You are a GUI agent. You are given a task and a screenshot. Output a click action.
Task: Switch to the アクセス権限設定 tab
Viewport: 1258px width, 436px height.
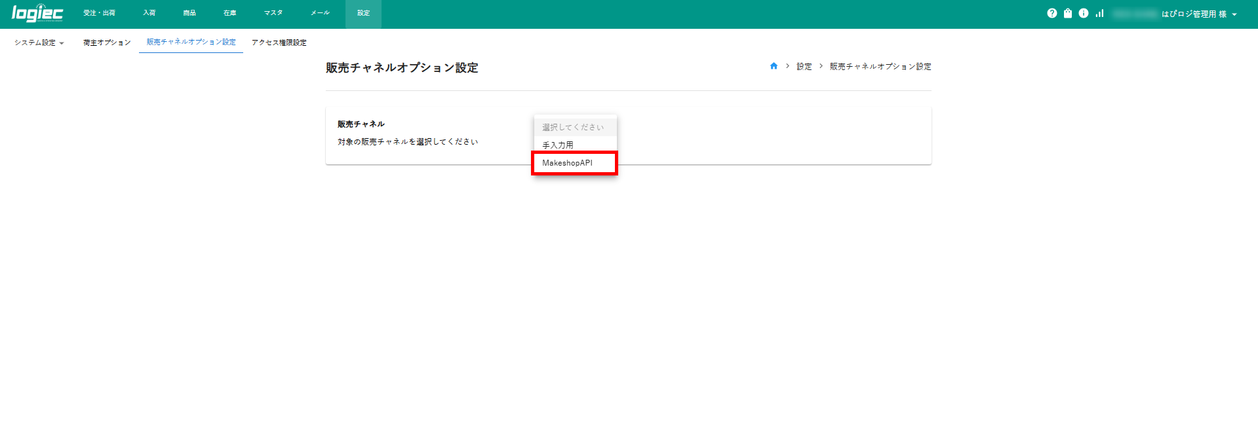coord(279,43)
